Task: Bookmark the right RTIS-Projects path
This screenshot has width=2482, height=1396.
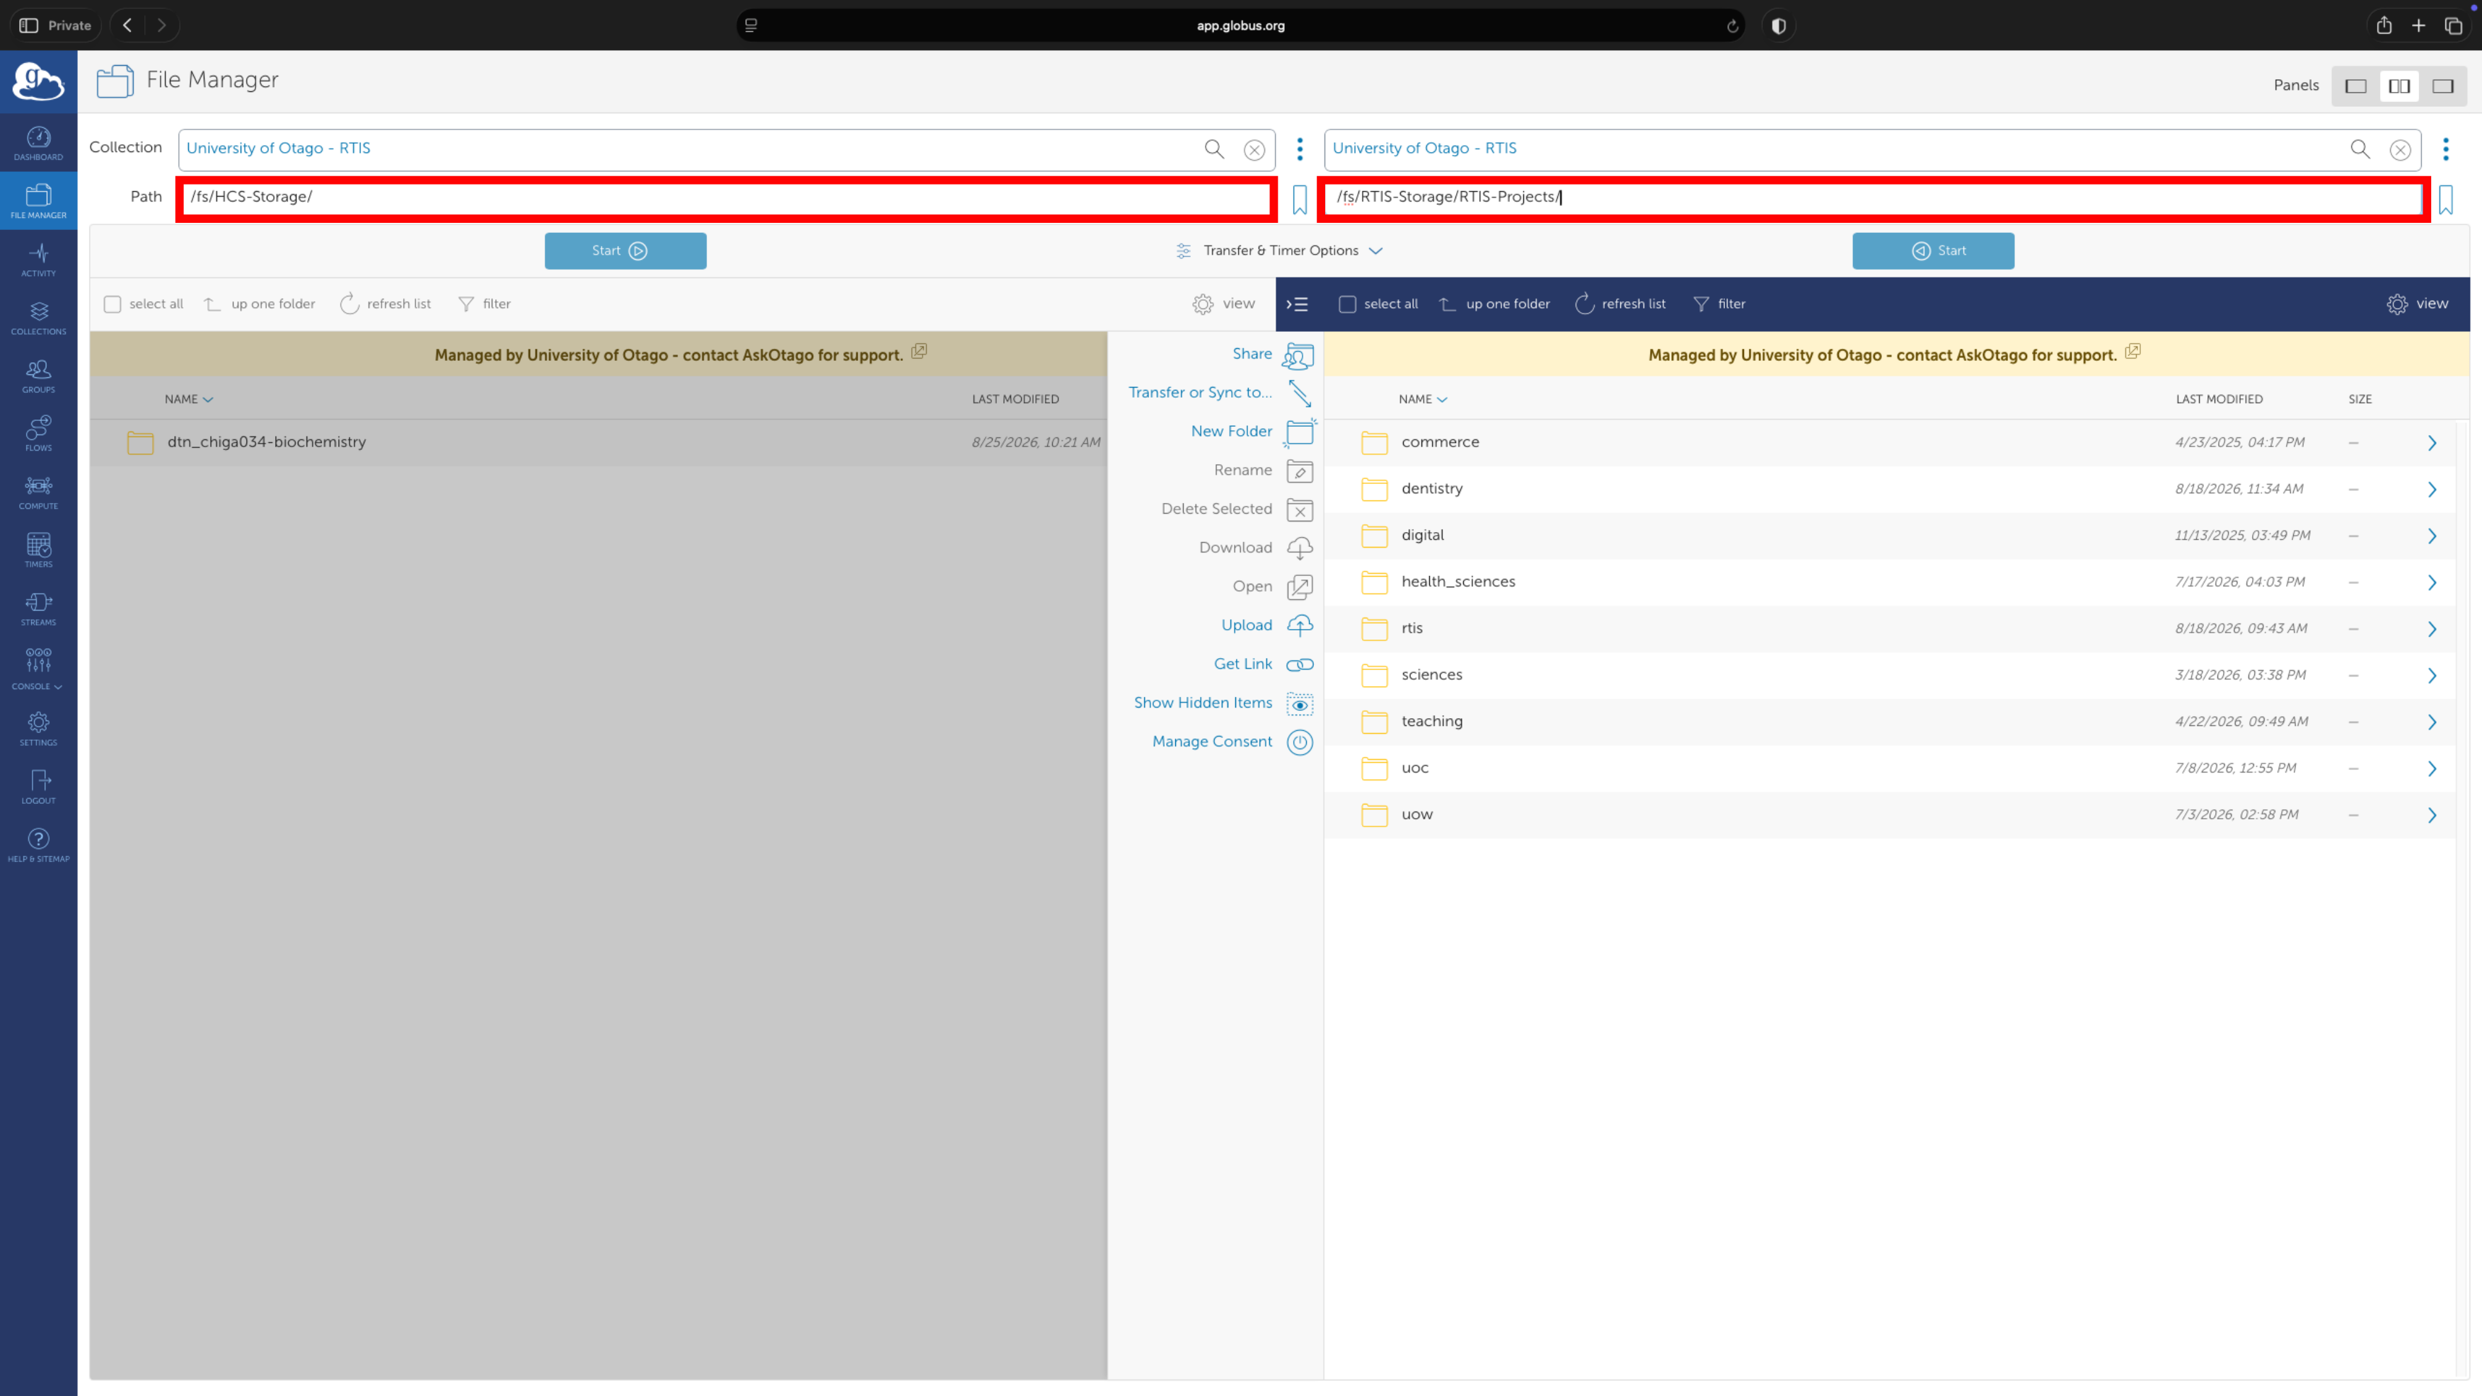Action: 2445,200
